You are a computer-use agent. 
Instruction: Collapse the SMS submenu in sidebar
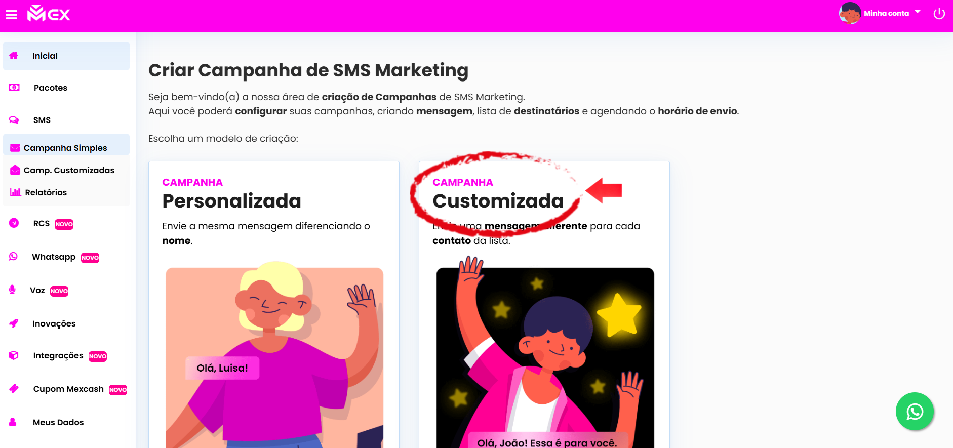[66, 120]
